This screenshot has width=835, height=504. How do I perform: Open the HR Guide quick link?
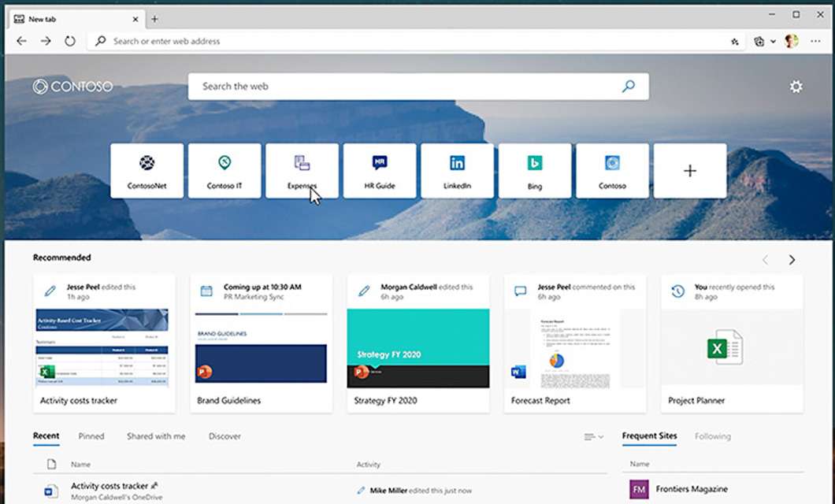coord(380,170)
